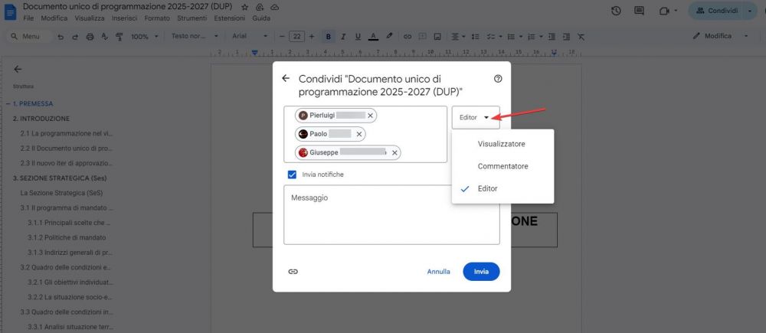Choose Commentatore role

click(x=502, y=166)
